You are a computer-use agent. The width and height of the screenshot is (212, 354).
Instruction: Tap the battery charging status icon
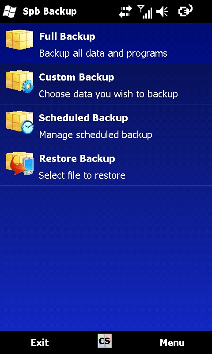185,11
